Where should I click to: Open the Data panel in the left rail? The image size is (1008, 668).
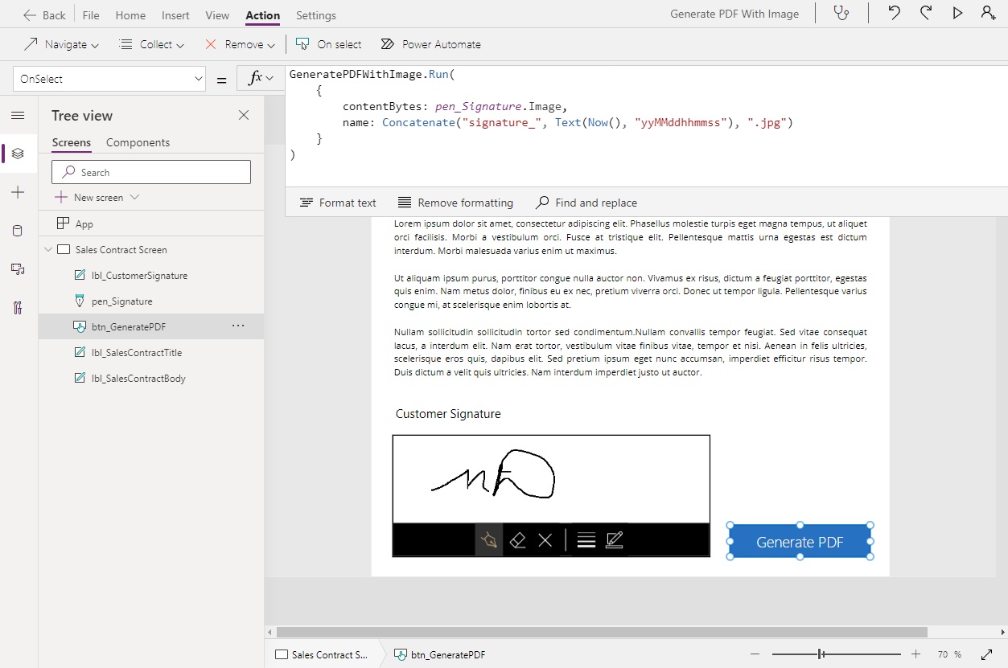18,231
